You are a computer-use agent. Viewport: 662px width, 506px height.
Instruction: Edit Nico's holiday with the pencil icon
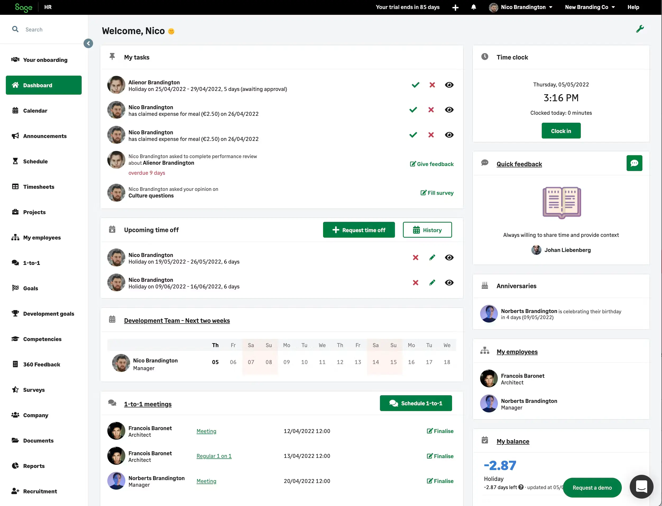coord(433,257)
